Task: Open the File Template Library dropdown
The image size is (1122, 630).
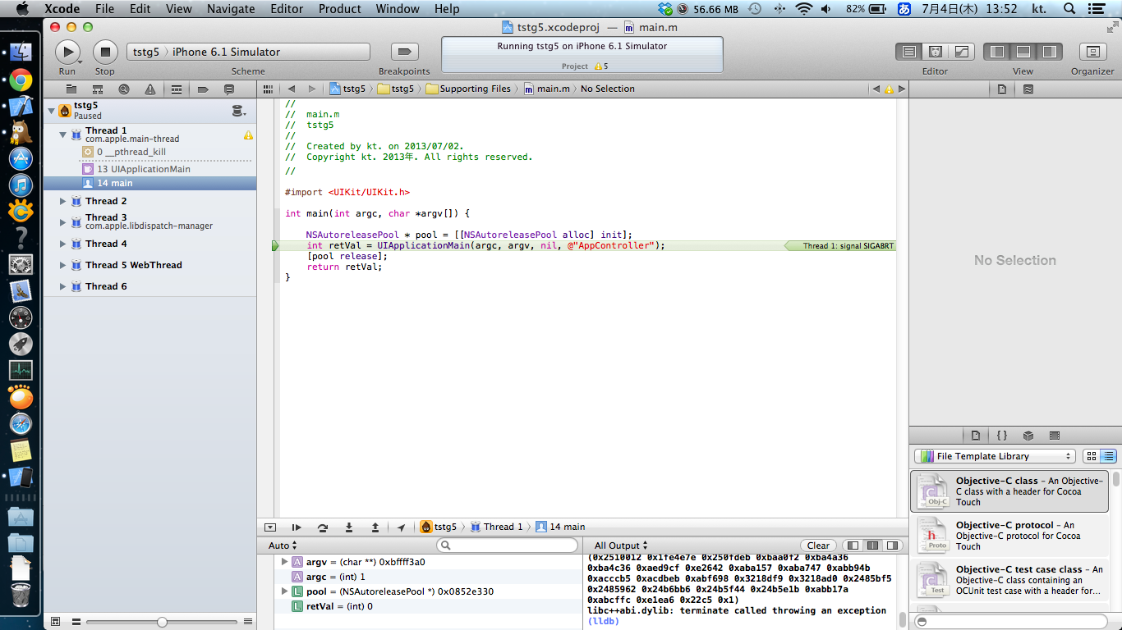Action: pos(995,456)
